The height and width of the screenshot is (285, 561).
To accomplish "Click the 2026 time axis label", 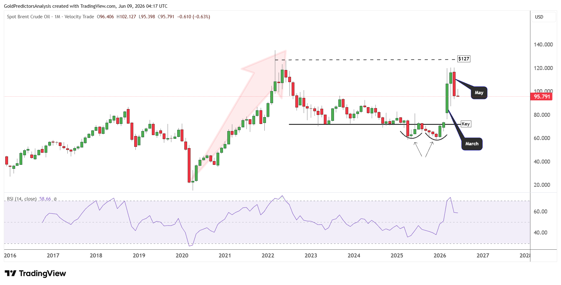I will click(x=440, y=256).
